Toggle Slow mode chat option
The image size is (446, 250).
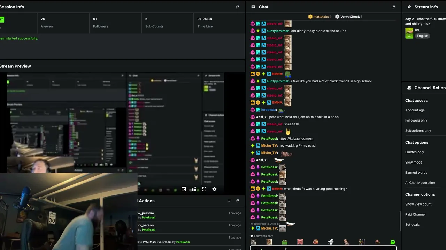tap(414, 162)
